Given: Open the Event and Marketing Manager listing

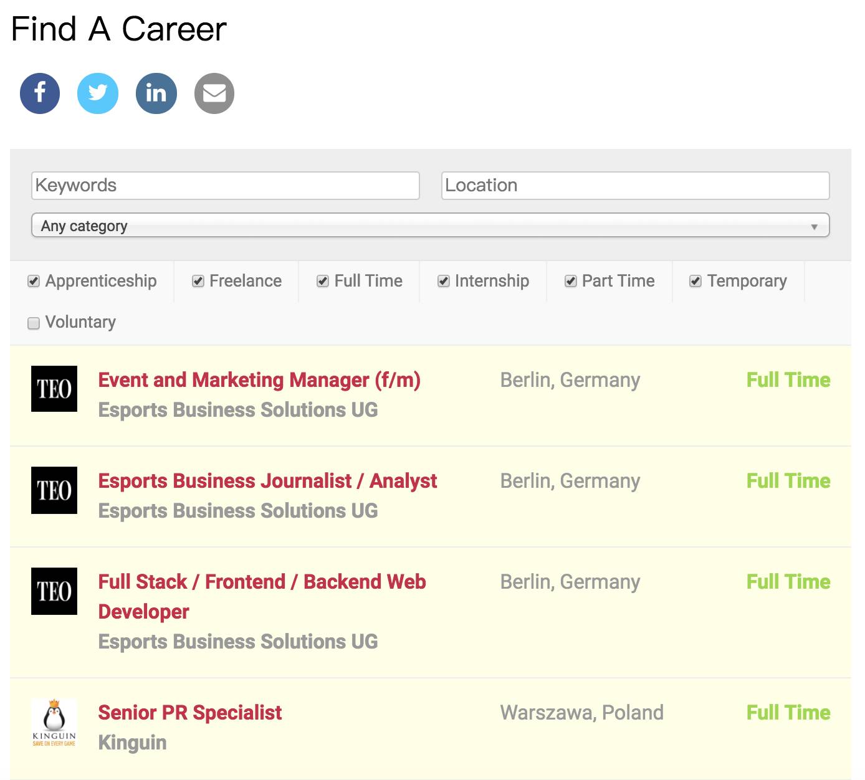Looking at the screenshot, I should (259, 380).
